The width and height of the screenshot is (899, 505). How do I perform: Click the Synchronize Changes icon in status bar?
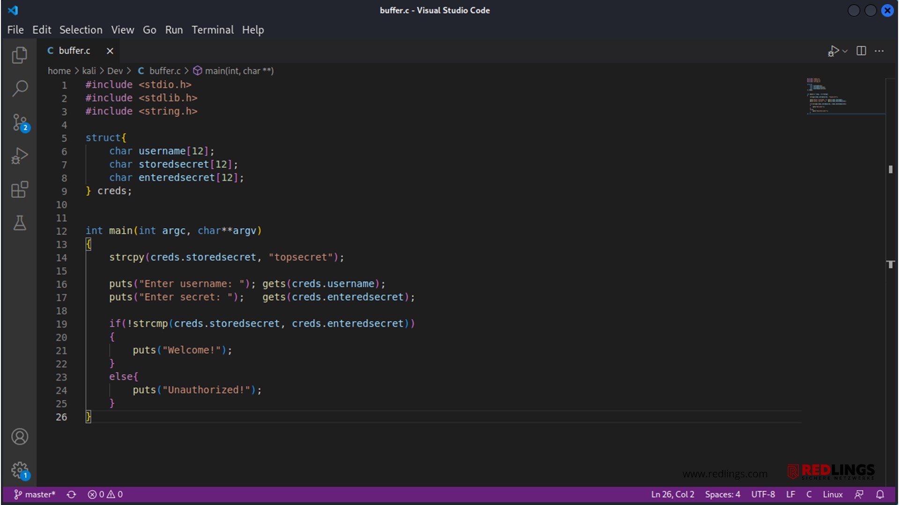pos(71,495)
